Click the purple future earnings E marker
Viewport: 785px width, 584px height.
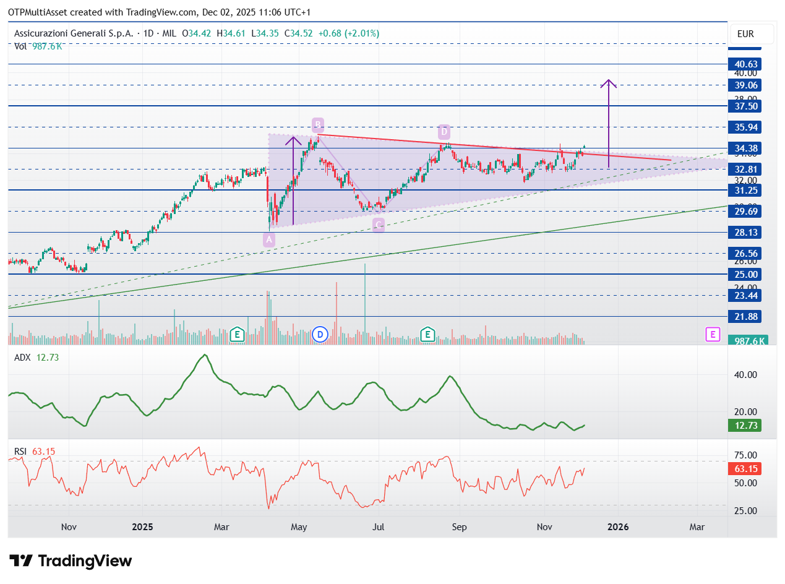713,335
